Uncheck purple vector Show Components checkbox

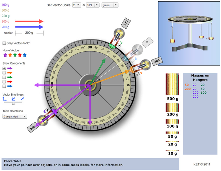[4, 68]
